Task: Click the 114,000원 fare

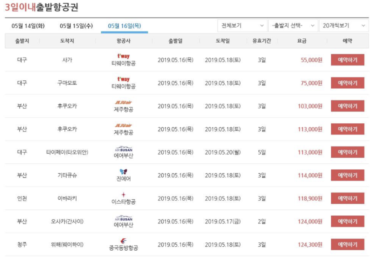Action: 310,175
